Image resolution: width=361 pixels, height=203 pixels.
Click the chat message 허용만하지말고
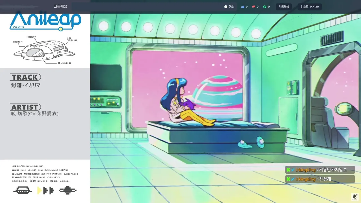point(333,170)
